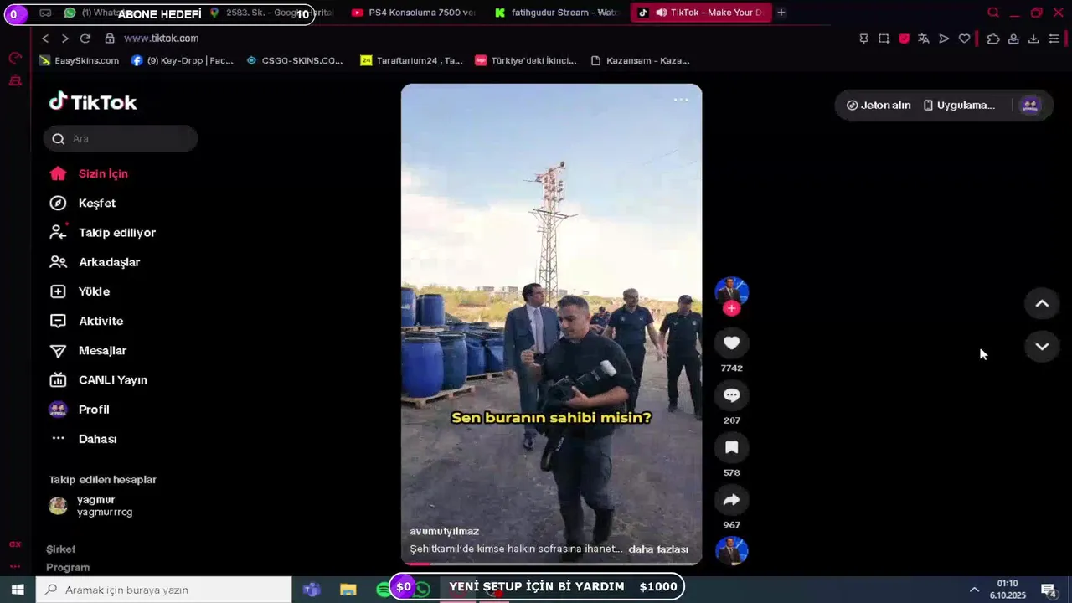Take a snapshot with browser toolbar icon

click(x=884, y=39)
